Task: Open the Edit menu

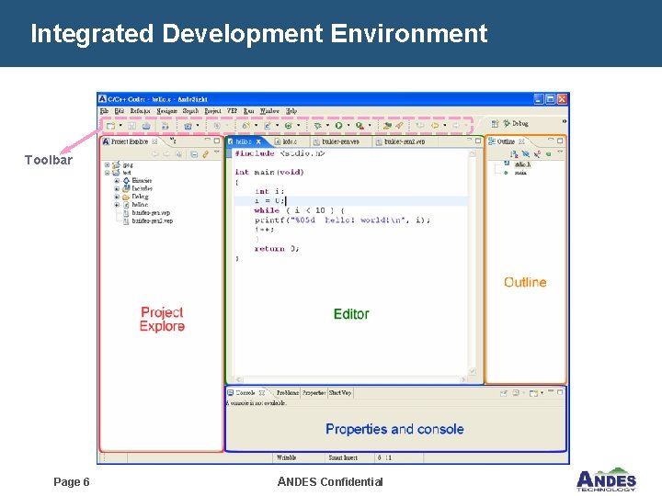Action: click(120, 111)
